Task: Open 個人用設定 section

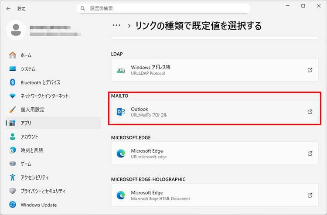Action: (32, 109)
